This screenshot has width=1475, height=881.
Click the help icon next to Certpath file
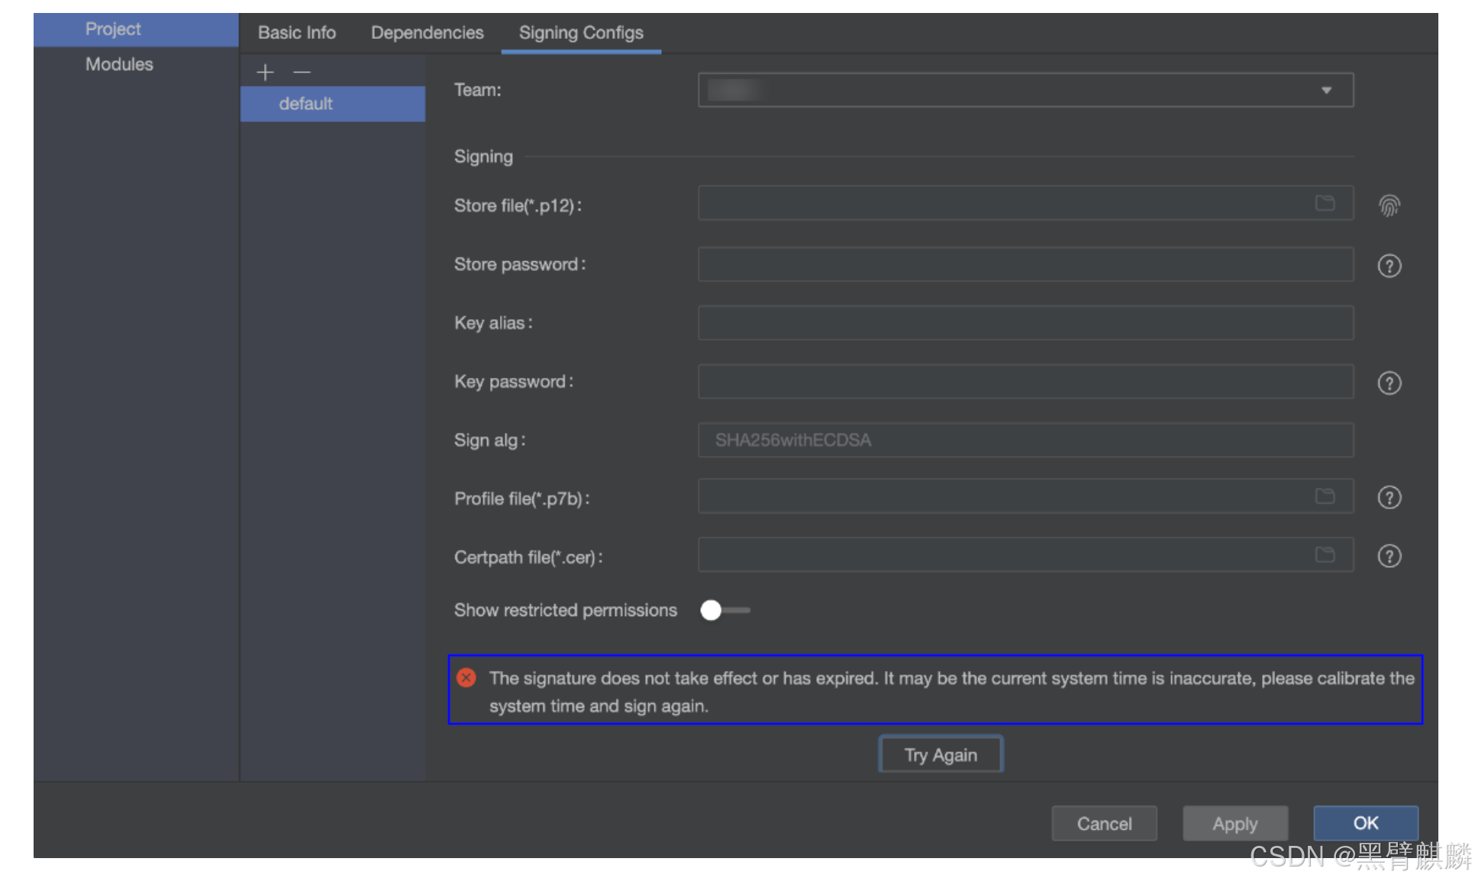point(1389,557)
